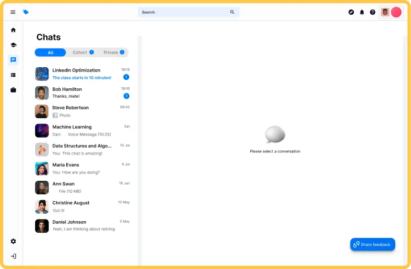
Task: Open settings gear icon
Action: 13,241
